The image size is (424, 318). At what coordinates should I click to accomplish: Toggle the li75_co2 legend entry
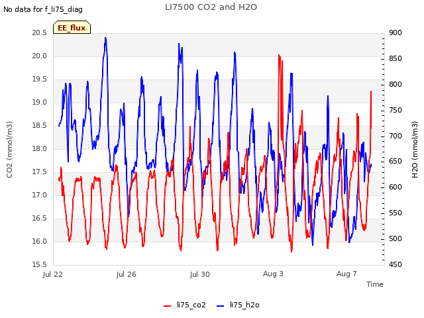(x=185, y=305)
